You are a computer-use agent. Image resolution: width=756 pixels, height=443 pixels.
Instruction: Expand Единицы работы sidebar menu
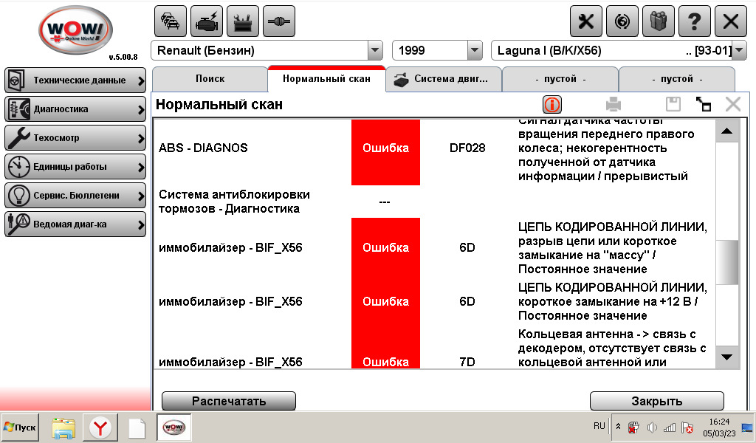[x=75, y=167]
